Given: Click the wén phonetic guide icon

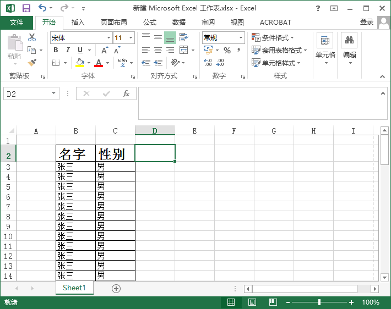Looking at the screenshot, I should (122, 63).
